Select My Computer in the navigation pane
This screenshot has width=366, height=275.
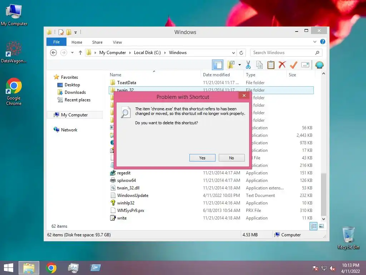(x=75, y=115)
